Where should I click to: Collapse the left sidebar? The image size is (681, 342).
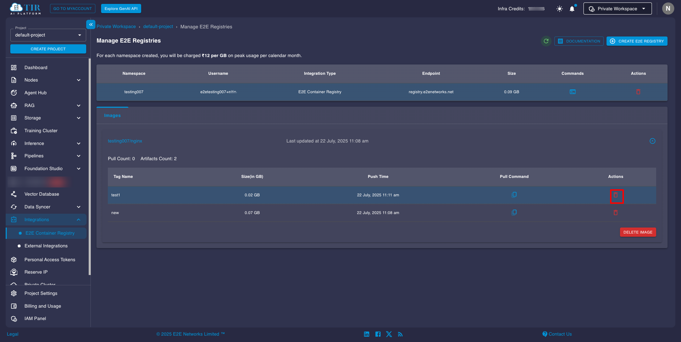[x=91, y=24]
